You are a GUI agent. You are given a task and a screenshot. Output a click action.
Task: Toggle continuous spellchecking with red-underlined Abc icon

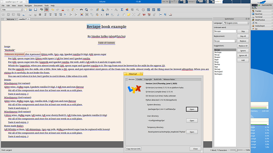(x=47, y=10)
